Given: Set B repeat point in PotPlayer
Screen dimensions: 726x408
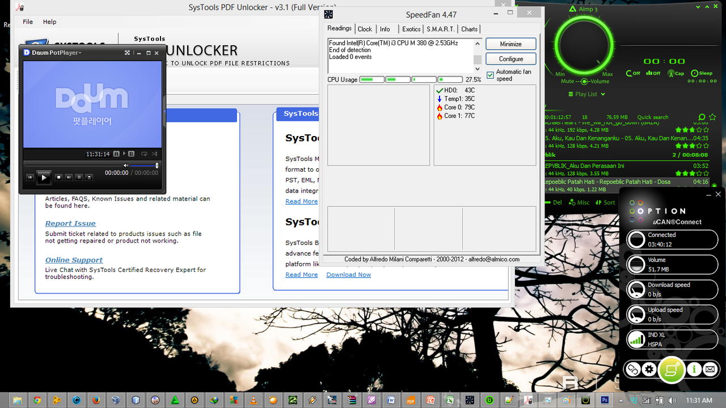Looking at the screenshot, I should (131, 154).
